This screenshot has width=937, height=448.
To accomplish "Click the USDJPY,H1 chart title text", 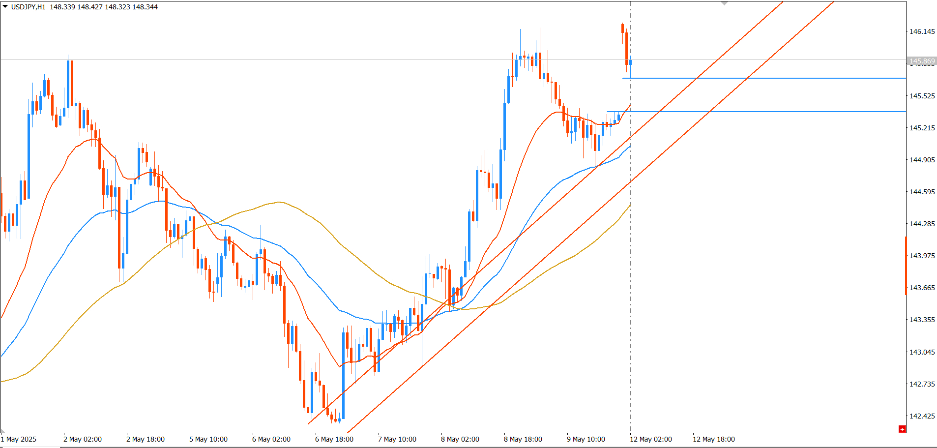I will 29,7.
